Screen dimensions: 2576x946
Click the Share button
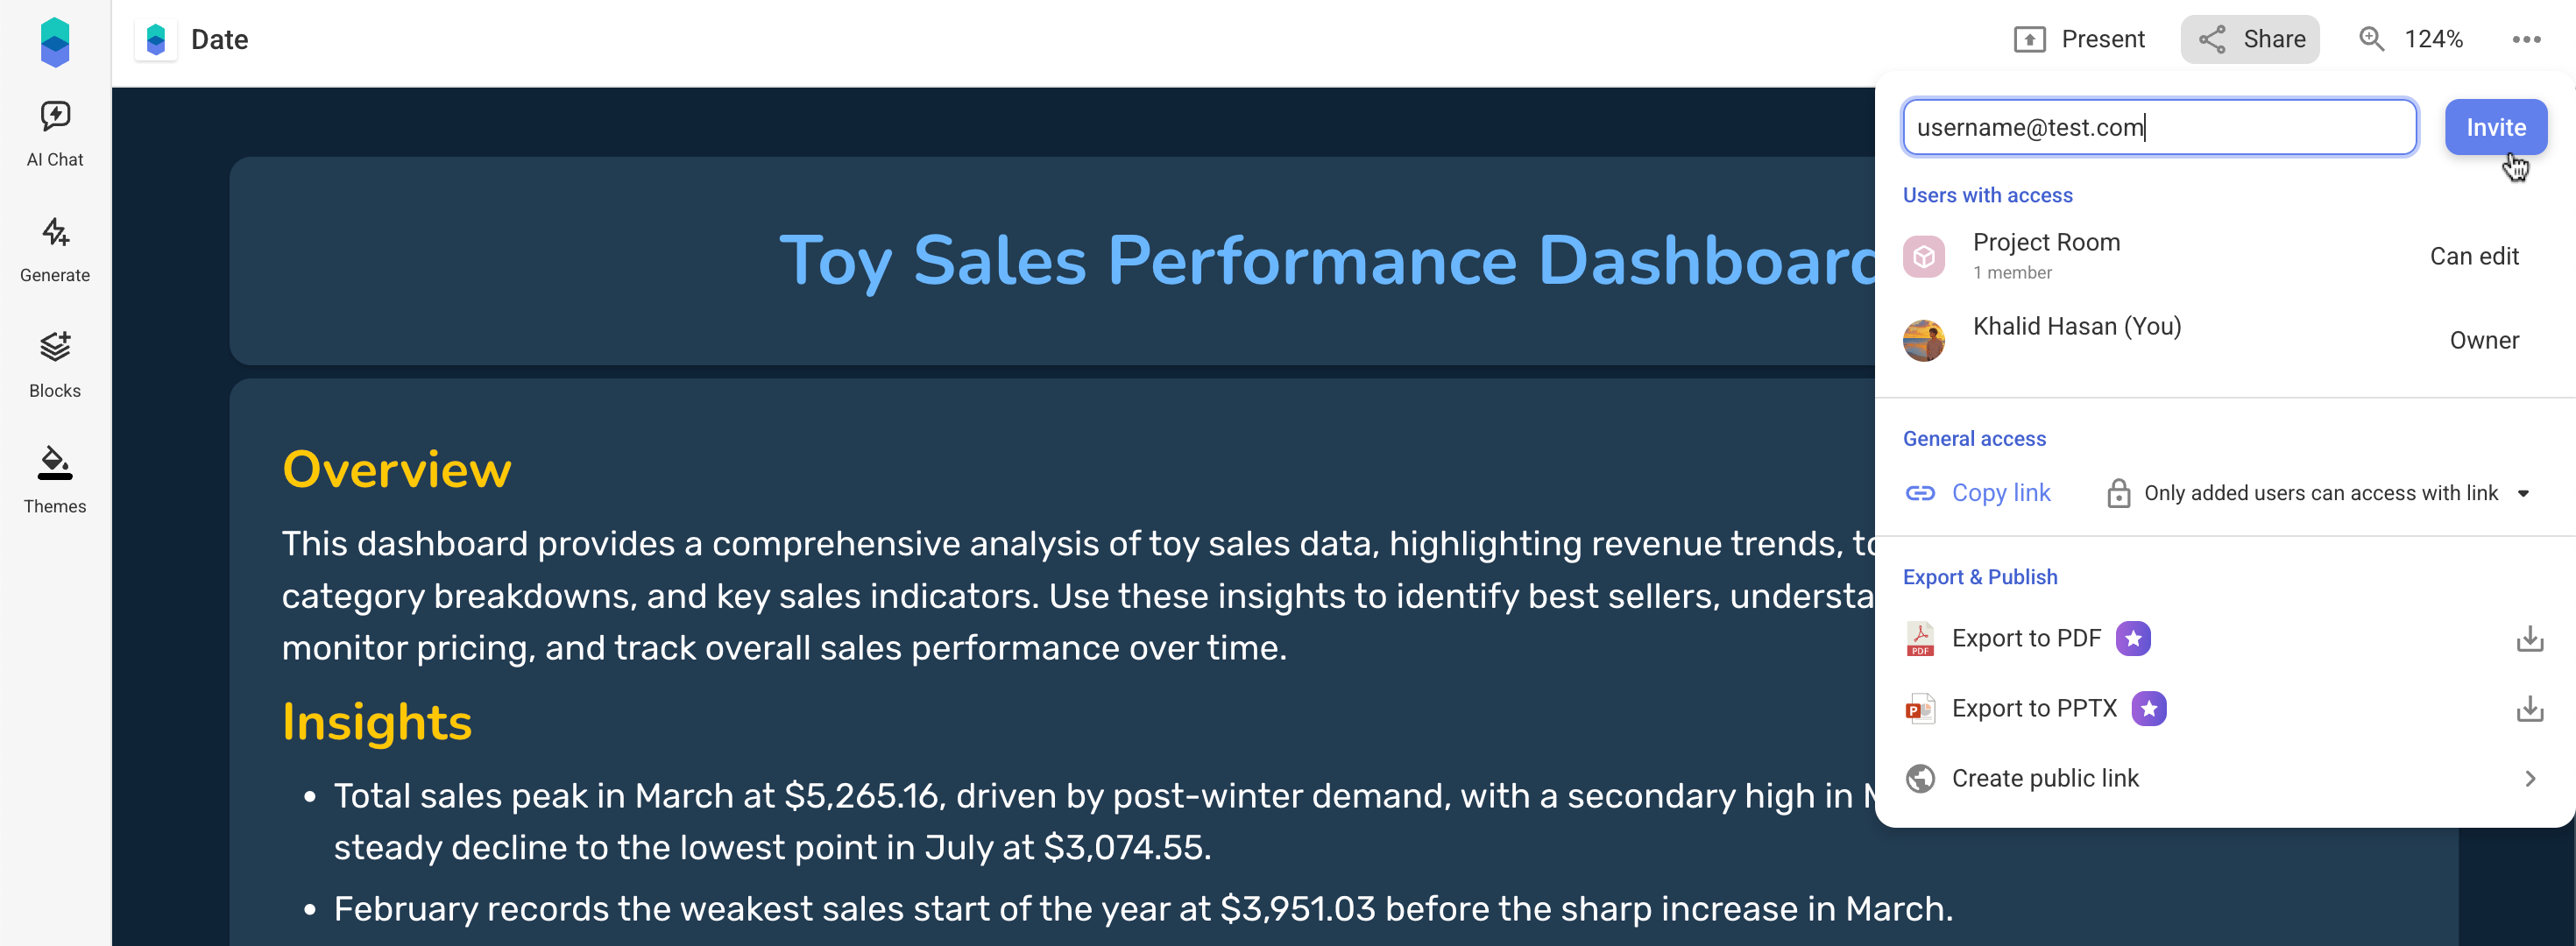click(x=2249, y=39)
